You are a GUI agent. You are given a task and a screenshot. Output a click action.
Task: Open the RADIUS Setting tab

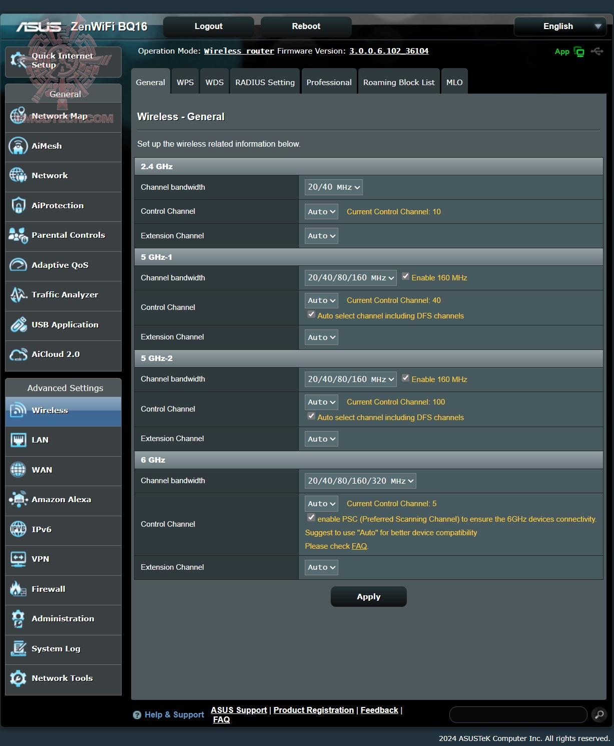265,82
